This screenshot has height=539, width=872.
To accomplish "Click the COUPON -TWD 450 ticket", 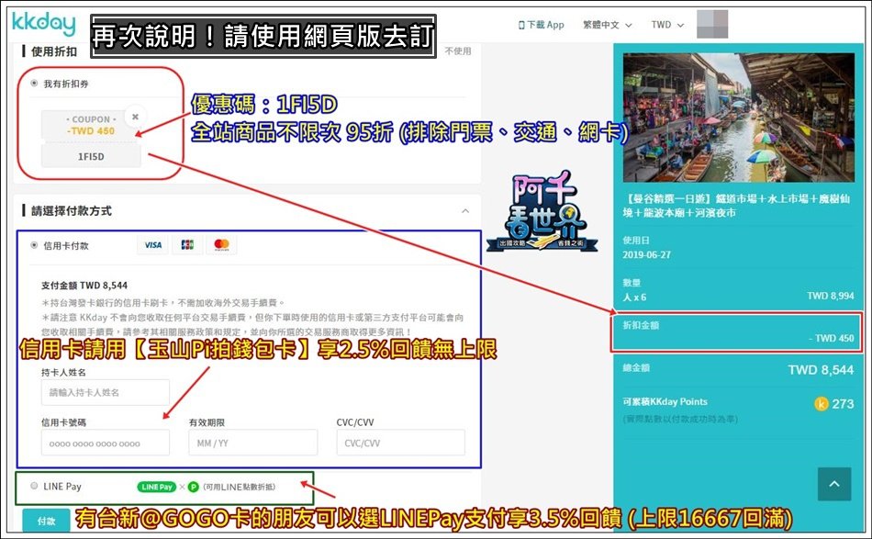I will click(x=91, y=125).
